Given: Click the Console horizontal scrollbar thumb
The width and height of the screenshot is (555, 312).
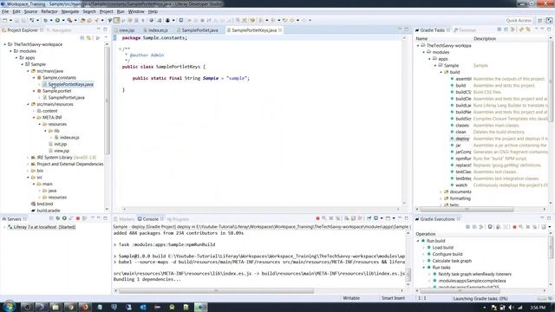Looking at the screenshot, I should [216, 291].
